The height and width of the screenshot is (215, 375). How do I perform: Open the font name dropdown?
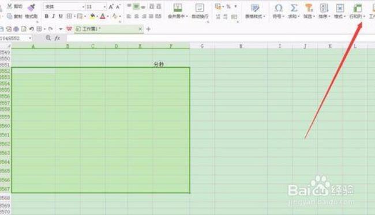point(83,7)
